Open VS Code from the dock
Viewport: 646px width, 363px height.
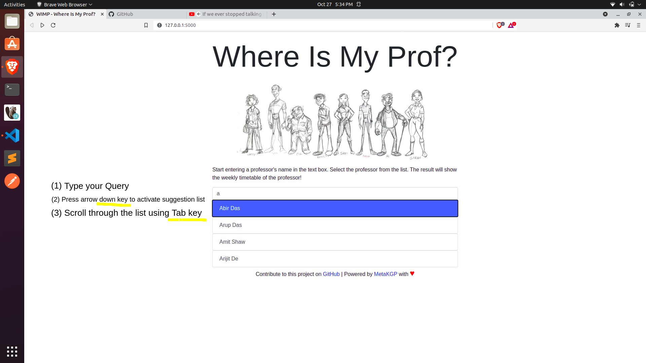12,135
